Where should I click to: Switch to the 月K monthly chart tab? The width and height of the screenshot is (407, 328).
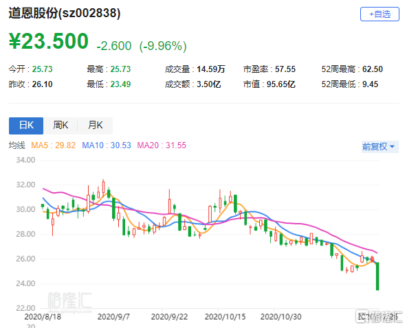(x=96, y=126)
